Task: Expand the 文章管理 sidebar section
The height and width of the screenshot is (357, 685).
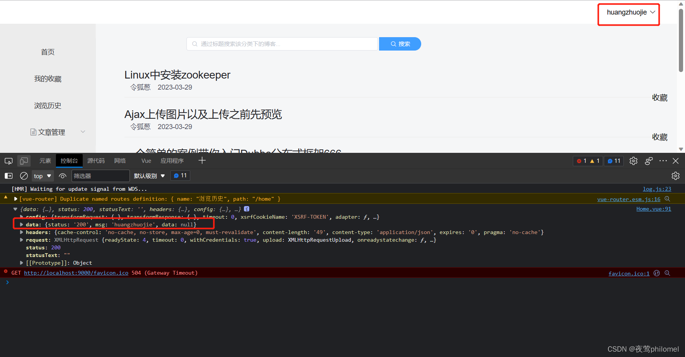Action: click(x=47, y=132)
